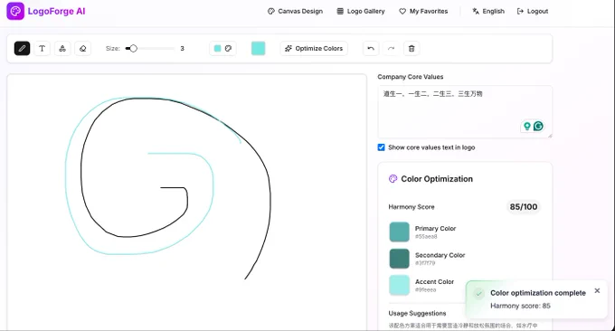Redo the last action
This screenshot has width=615, height=331.
click(x=391, y=48)
